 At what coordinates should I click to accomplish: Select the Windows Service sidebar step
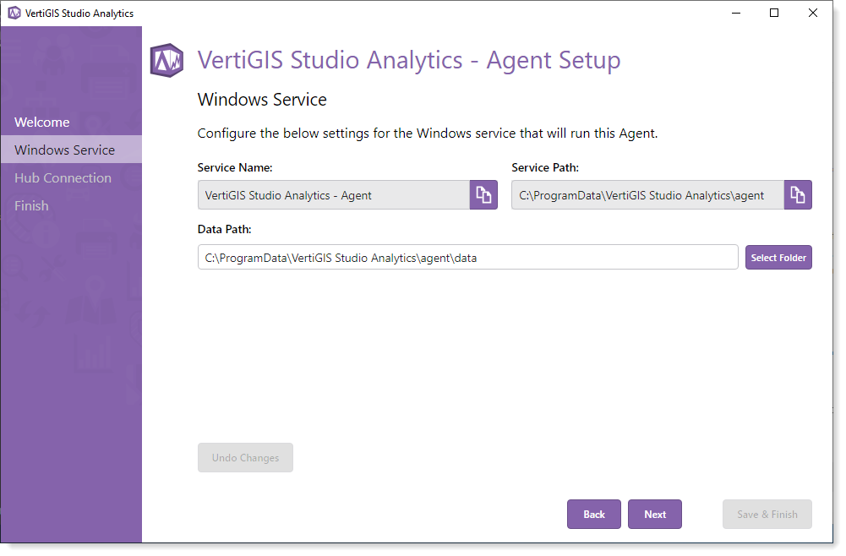click(x=65, y=150)
